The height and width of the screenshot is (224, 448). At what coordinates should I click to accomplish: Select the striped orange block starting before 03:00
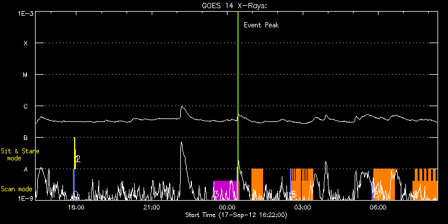point(302,184)
